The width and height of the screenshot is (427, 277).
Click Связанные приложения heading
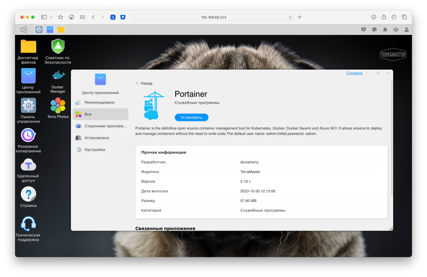[x=165, y=228]
